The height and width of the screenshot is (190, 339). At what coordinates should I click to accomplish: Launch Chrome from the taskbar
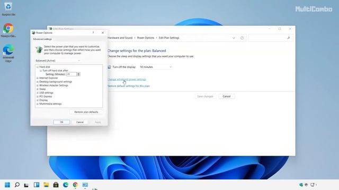click(75, 185)
